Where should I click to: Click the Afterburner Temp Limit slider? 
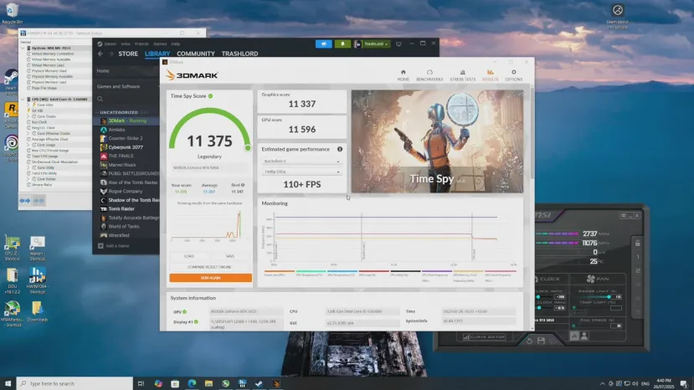tap(593, 308)
